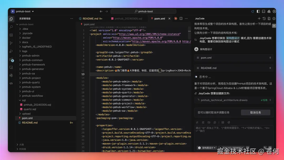Viewport: 284px width, 160px height.
Task: Click the maven.apache.org/POM/4.0.0 xmlns link
Action: (138, 38)
